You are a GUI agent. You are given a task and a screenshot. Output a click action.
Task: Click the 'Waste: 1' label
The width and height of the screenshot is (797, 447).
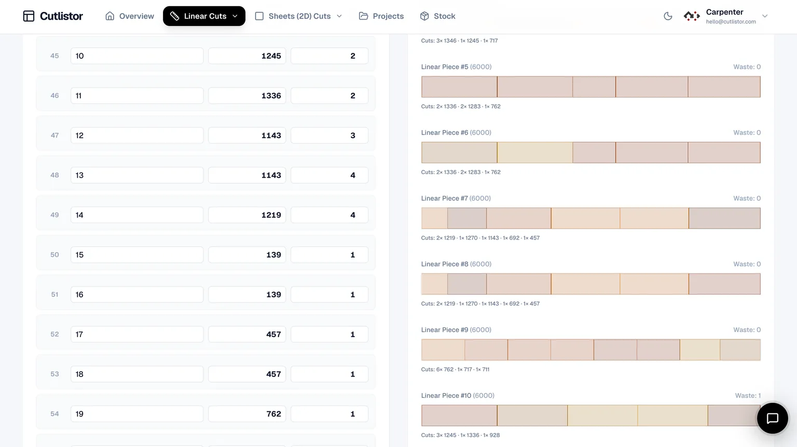pyautogui.click(x=748, y=396)
